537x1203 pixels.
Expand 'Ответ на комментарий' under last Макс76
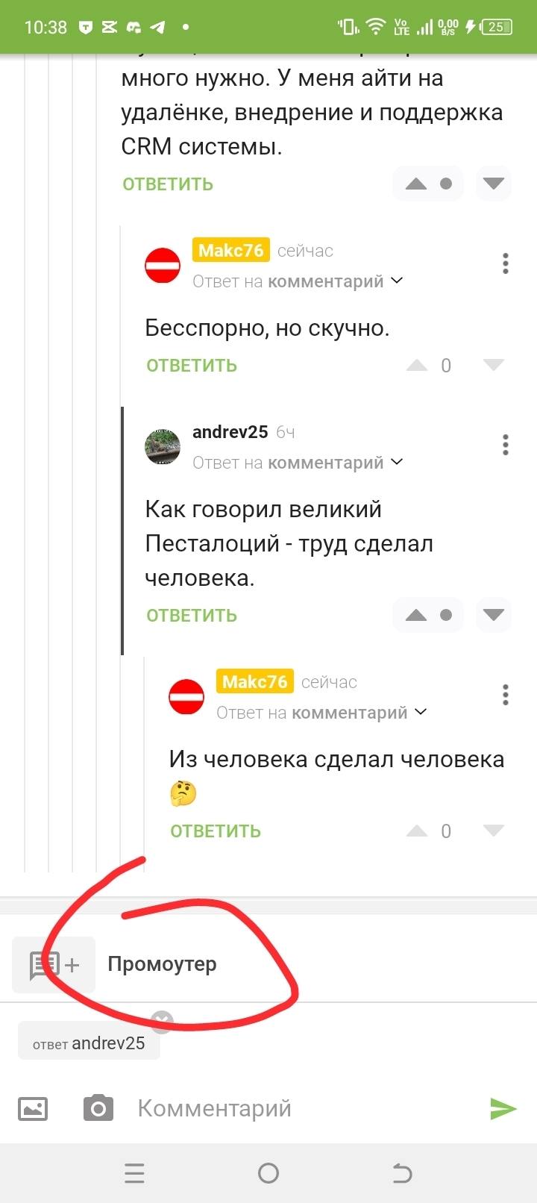tap(322, 713)
